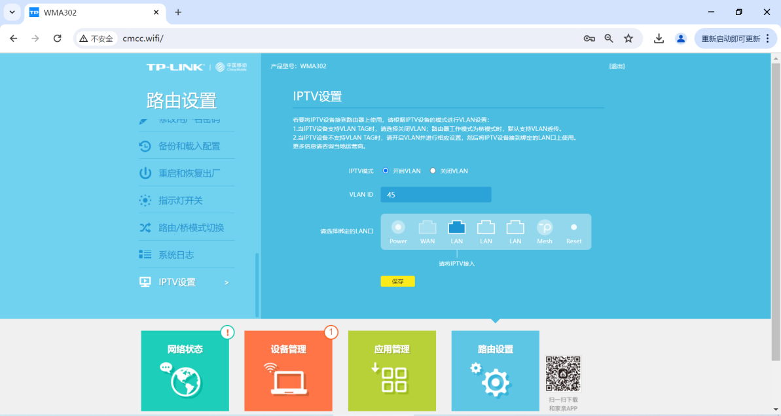Close the WMA302 browser tab
The height and width of the screenshot is (416, 781).
click(156, 12)
